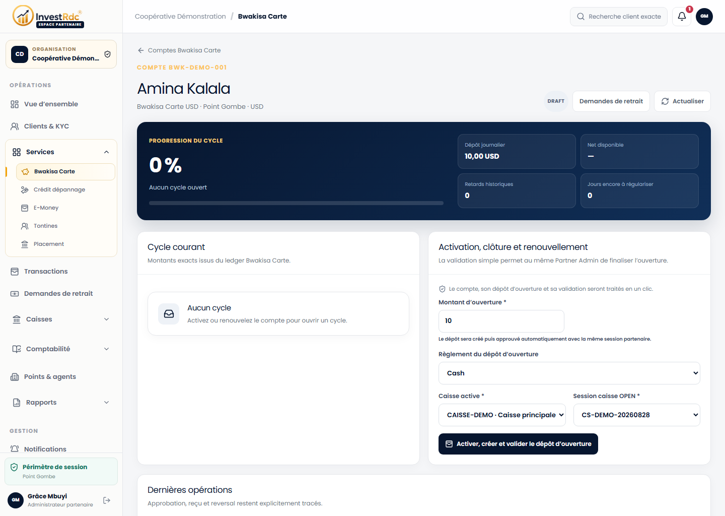
Task: Click the Recherche client exacte search field
Action: (618, 17)
